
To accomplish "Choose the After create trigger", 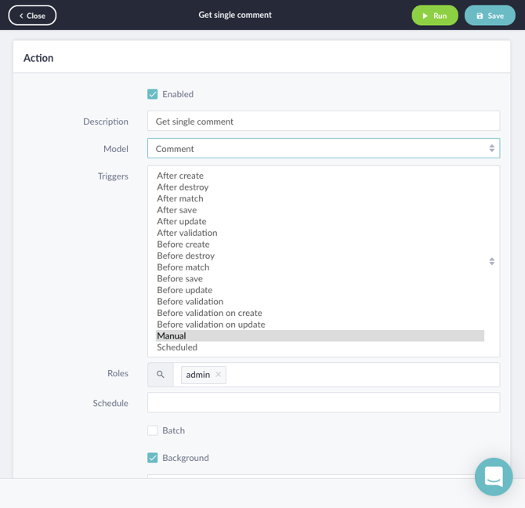I will pos(180,176).
